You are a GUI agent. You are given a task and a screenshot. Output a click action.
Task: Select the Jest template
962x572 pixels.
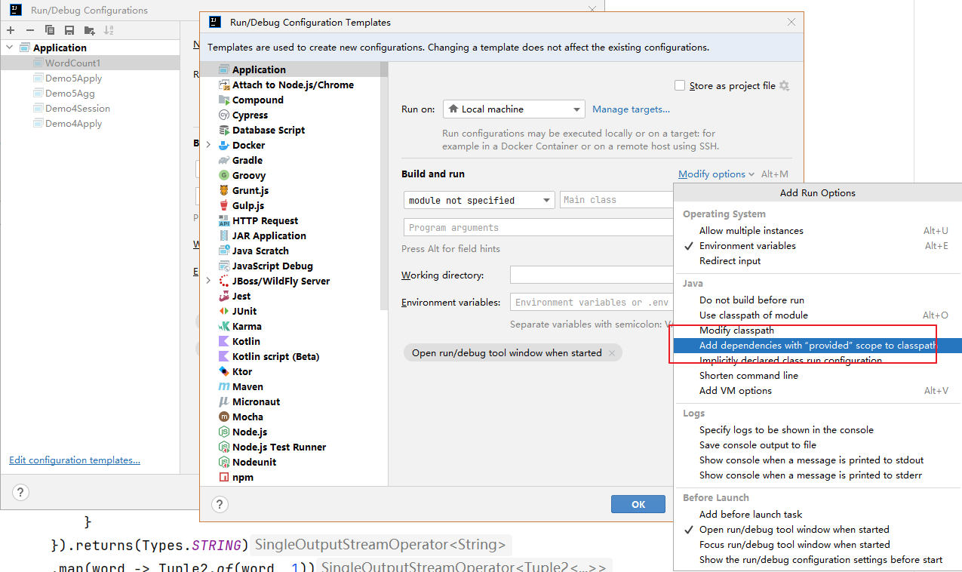click(241, 296)
